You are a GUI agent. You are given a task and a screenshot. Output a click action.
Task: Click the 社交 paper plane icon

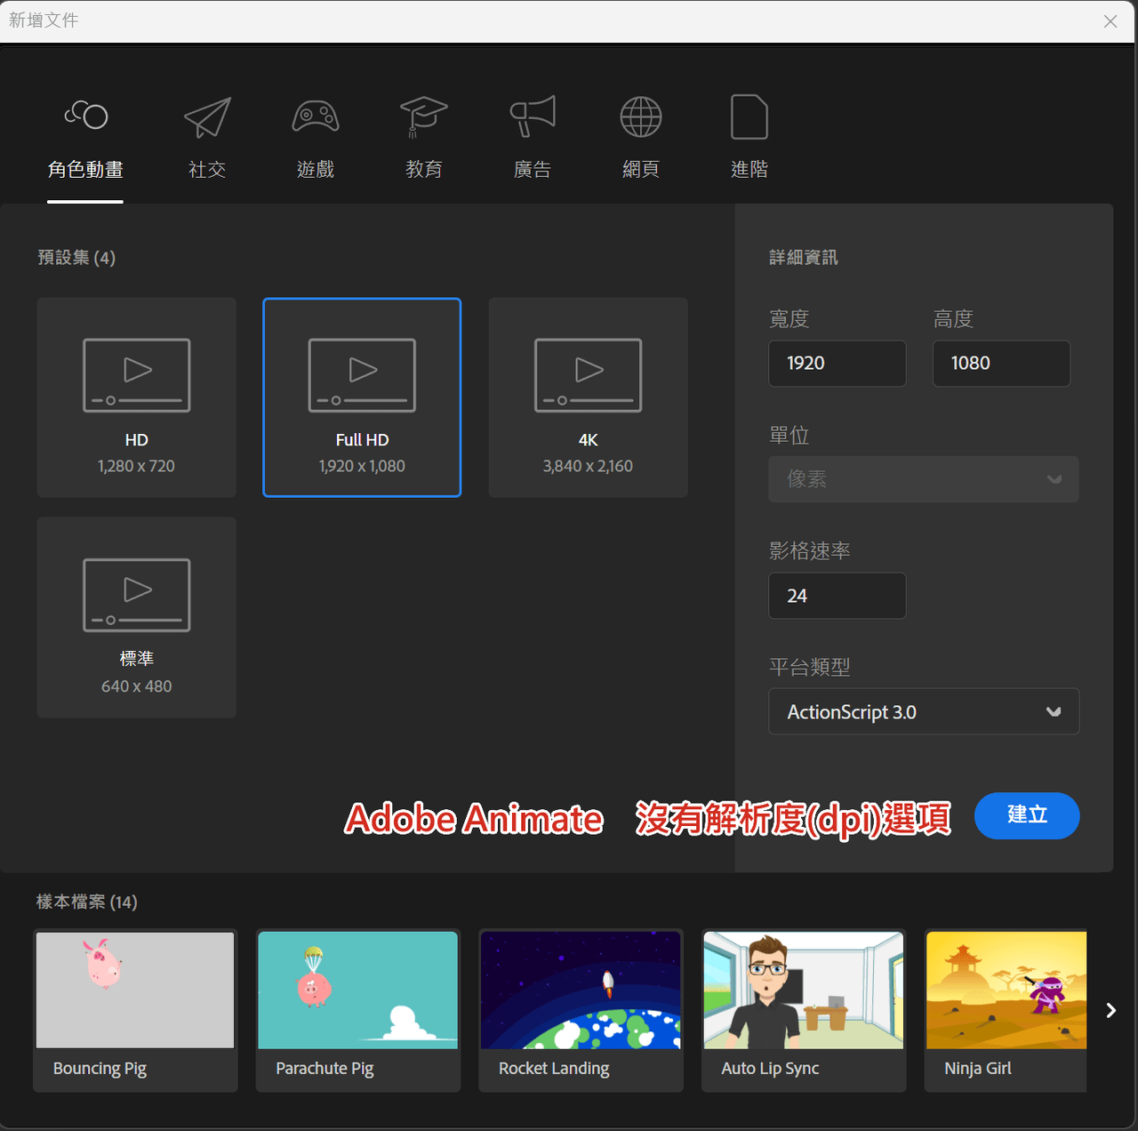pos(207,116)
